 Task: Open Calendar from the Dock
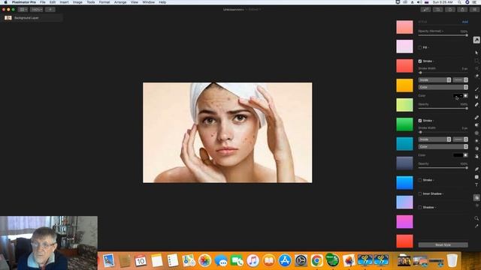141,260
